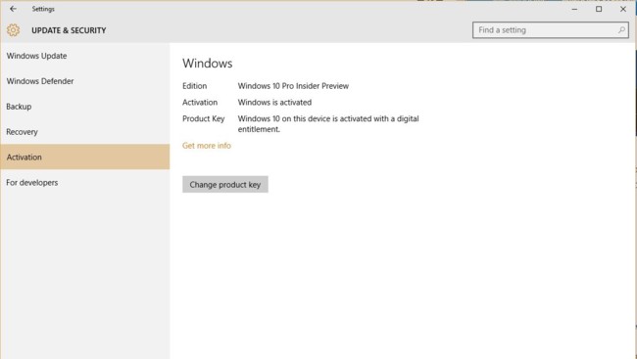Open Windows Update section
Image resolution: width=637 pixels, height=359 pixels.
coord(85,56)
